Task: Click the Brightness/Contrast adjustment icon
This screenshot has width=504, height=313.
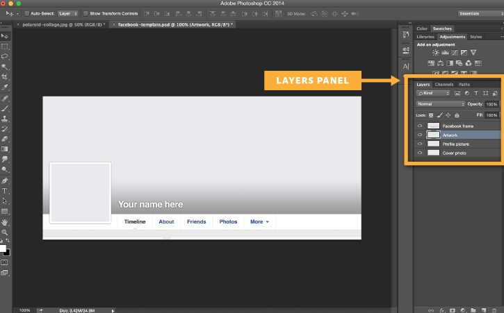Action: (x=436, y=53)
